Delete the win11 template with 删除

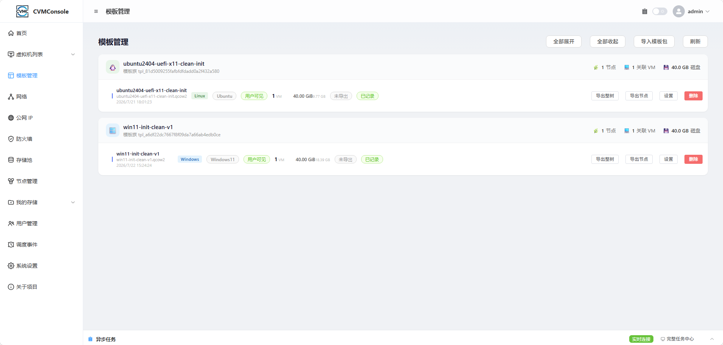(x=694, y=159)
